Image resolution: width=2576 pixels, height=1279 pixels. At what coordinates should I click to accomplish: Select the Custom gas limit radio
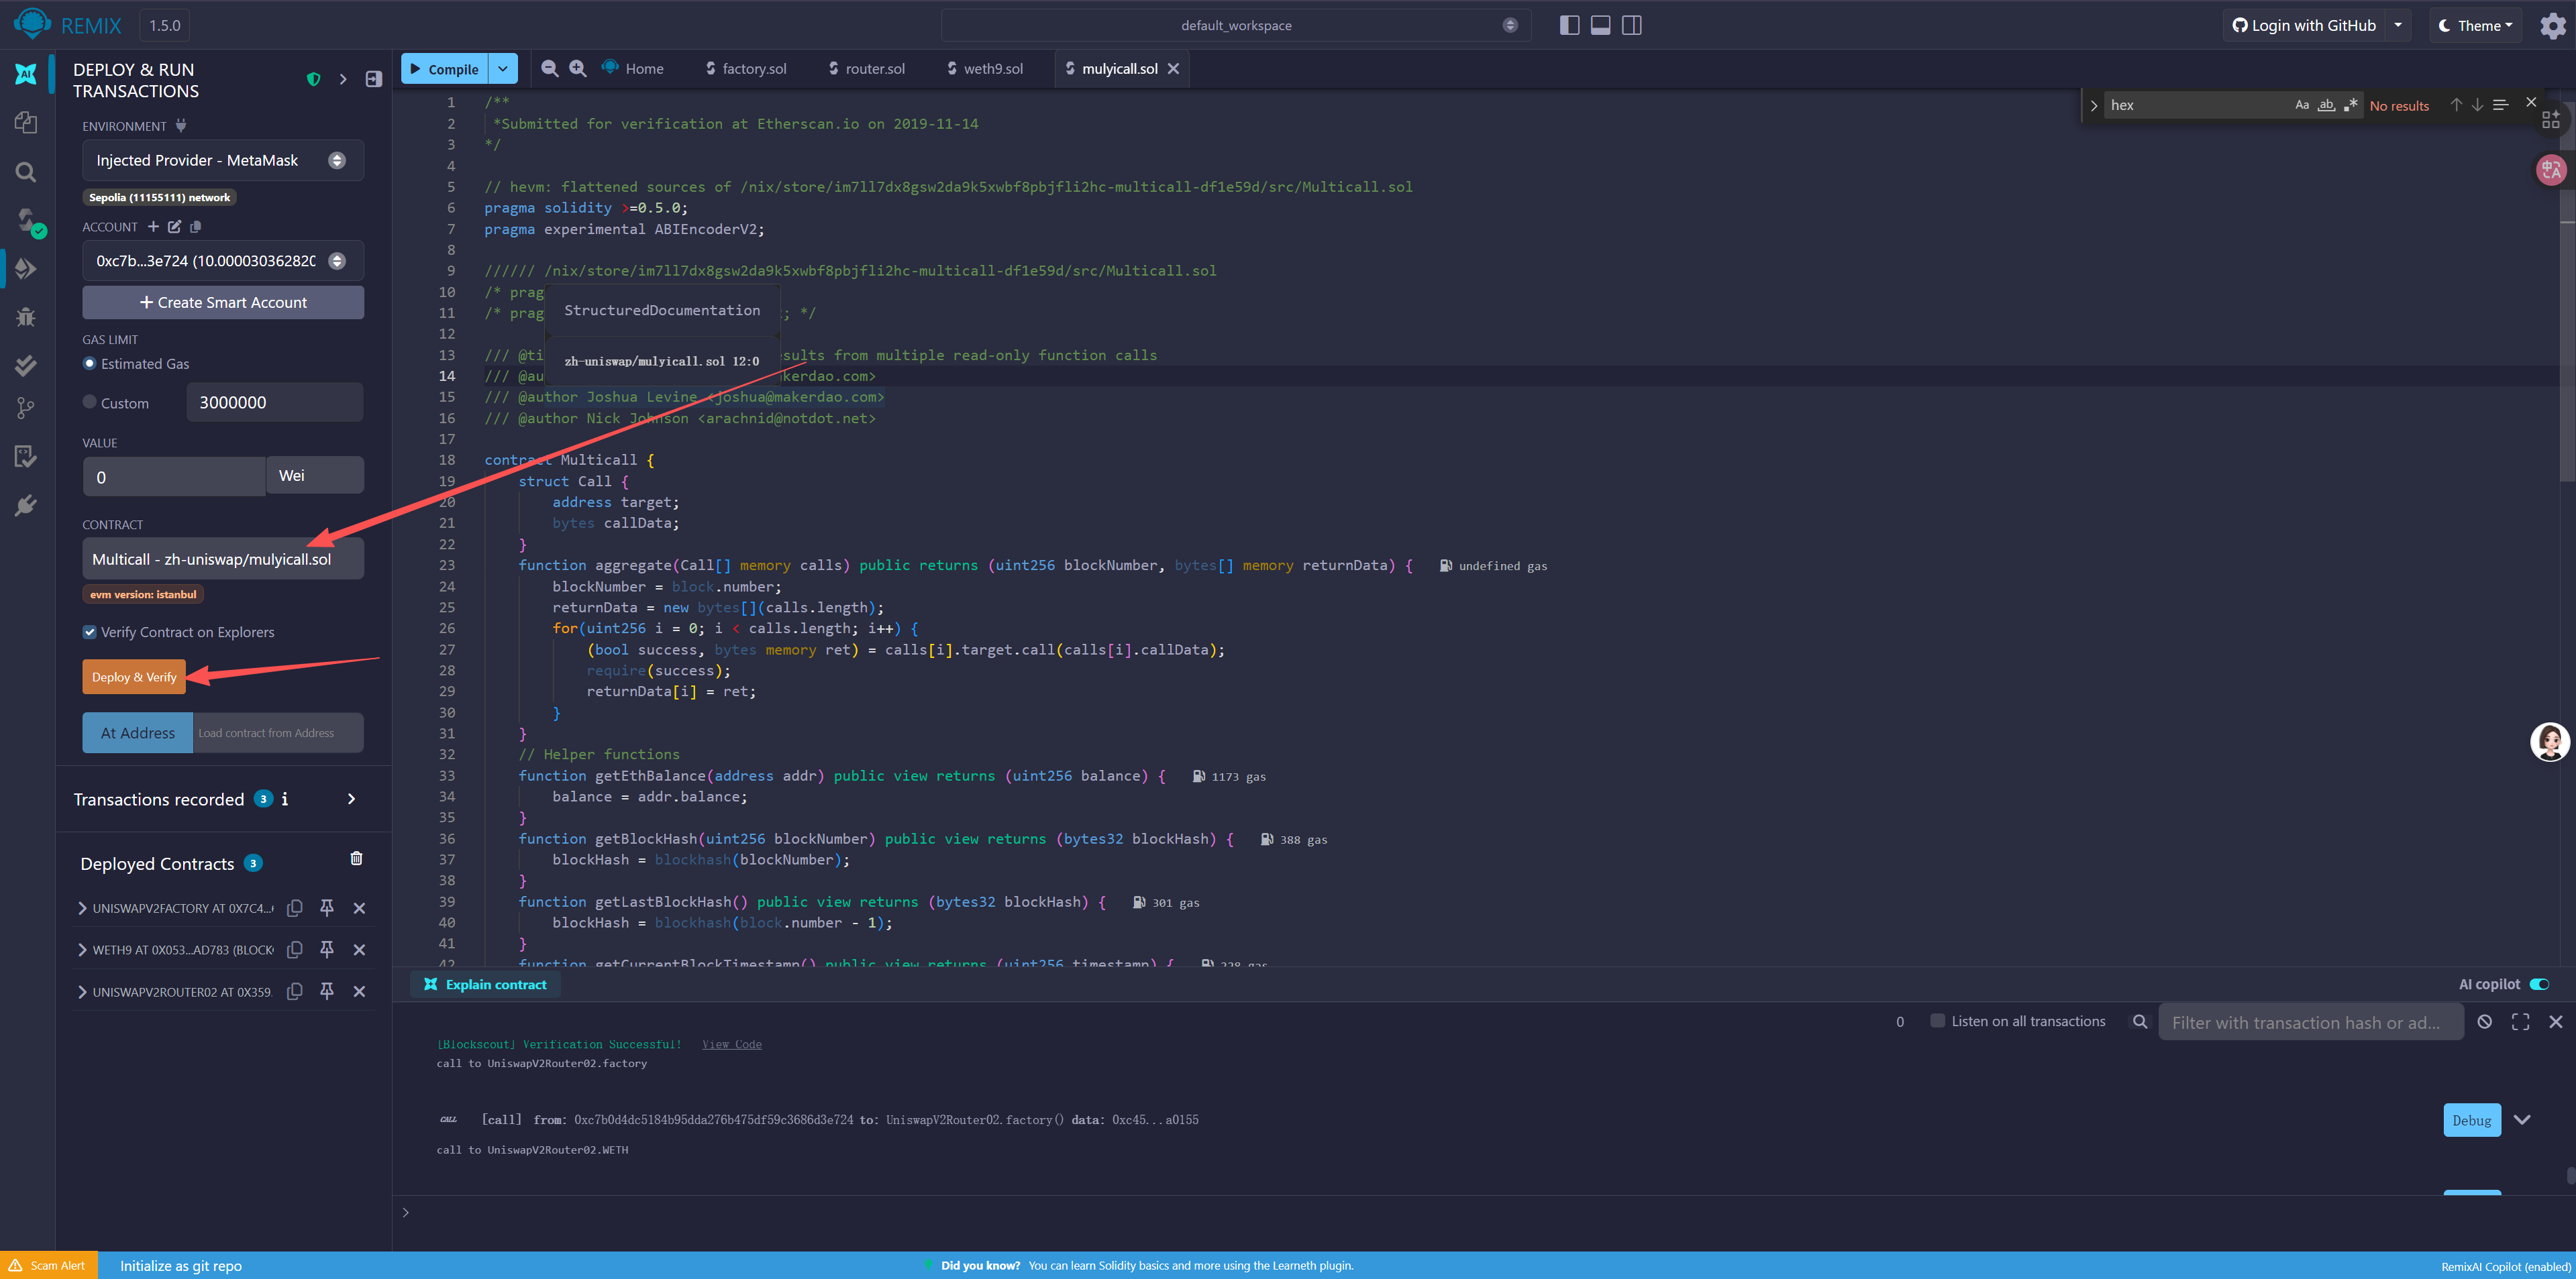coord(90,402)
